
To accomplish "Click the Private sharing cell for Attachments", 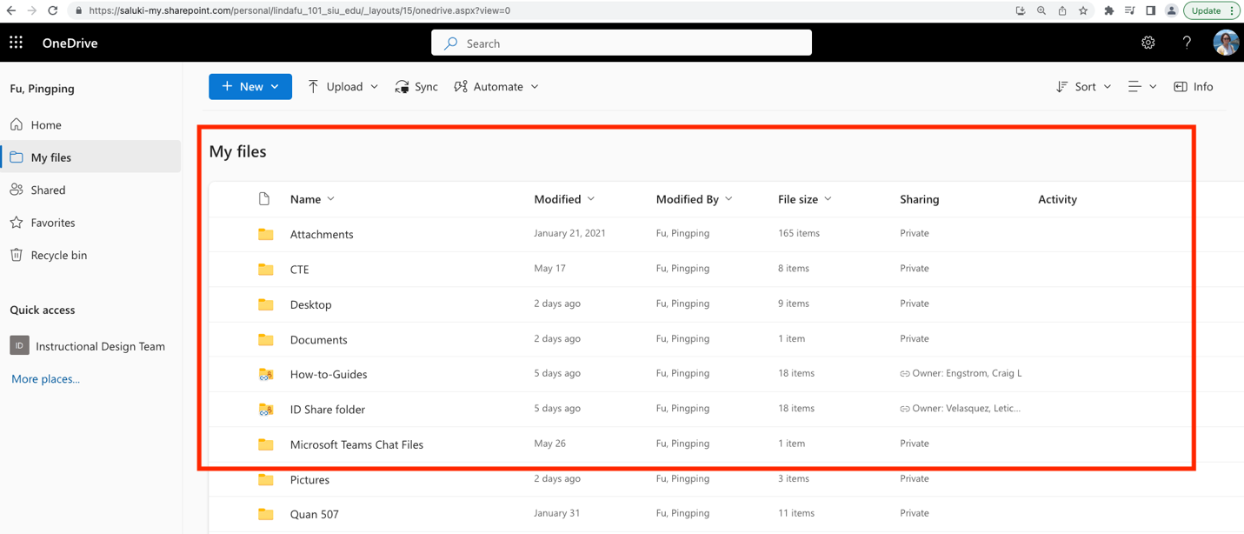I will [915, 233].
